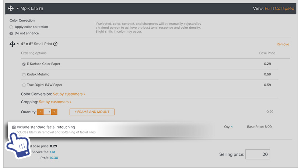
Task: Click the Selling price input field
Action: [x=257, y=154]
